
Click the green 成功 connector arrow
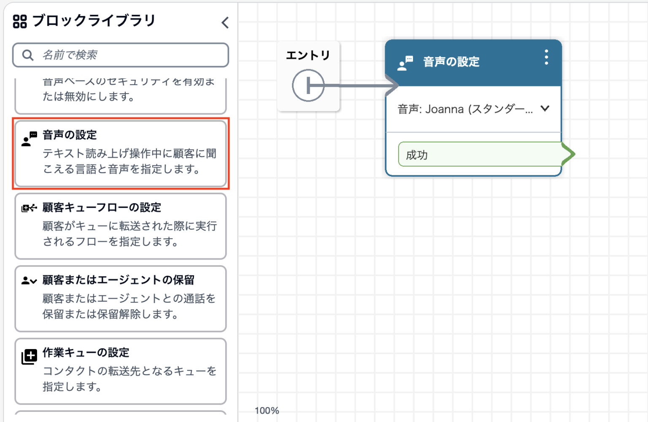click(x=567, y=154)
